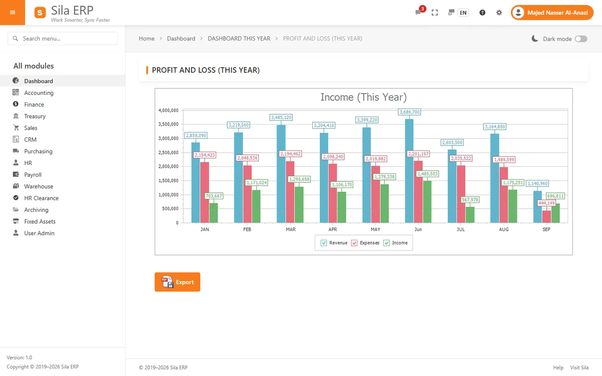Select Payroll in the sidebar menu
Screen dimensions: 602x376
(x=63, y=175)
